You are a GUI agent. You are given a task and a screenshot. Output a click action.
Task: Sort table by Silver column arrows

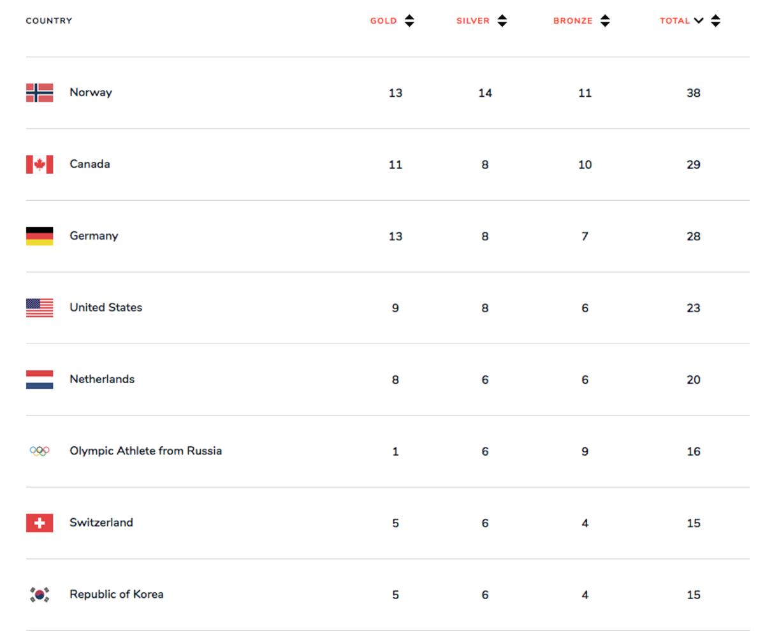click(502, 21)
